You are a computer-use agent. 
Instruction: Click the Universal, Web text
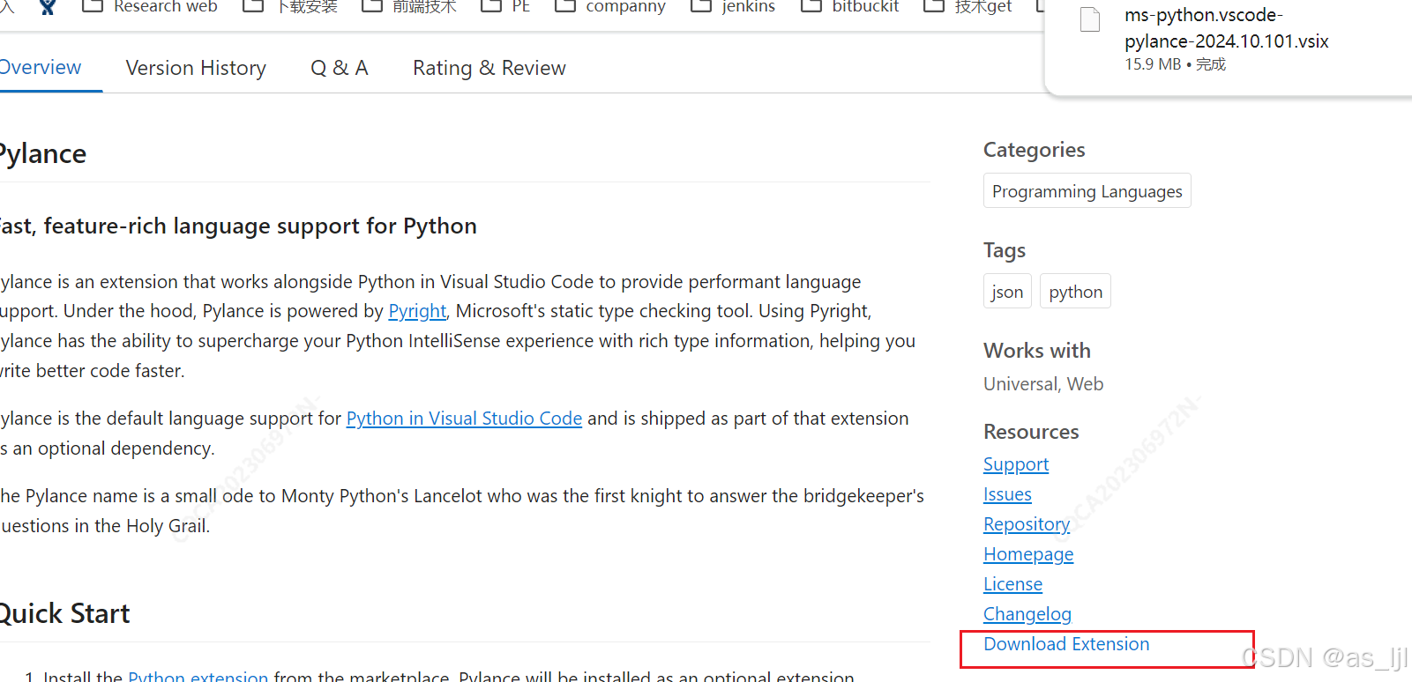[1043, 384]
